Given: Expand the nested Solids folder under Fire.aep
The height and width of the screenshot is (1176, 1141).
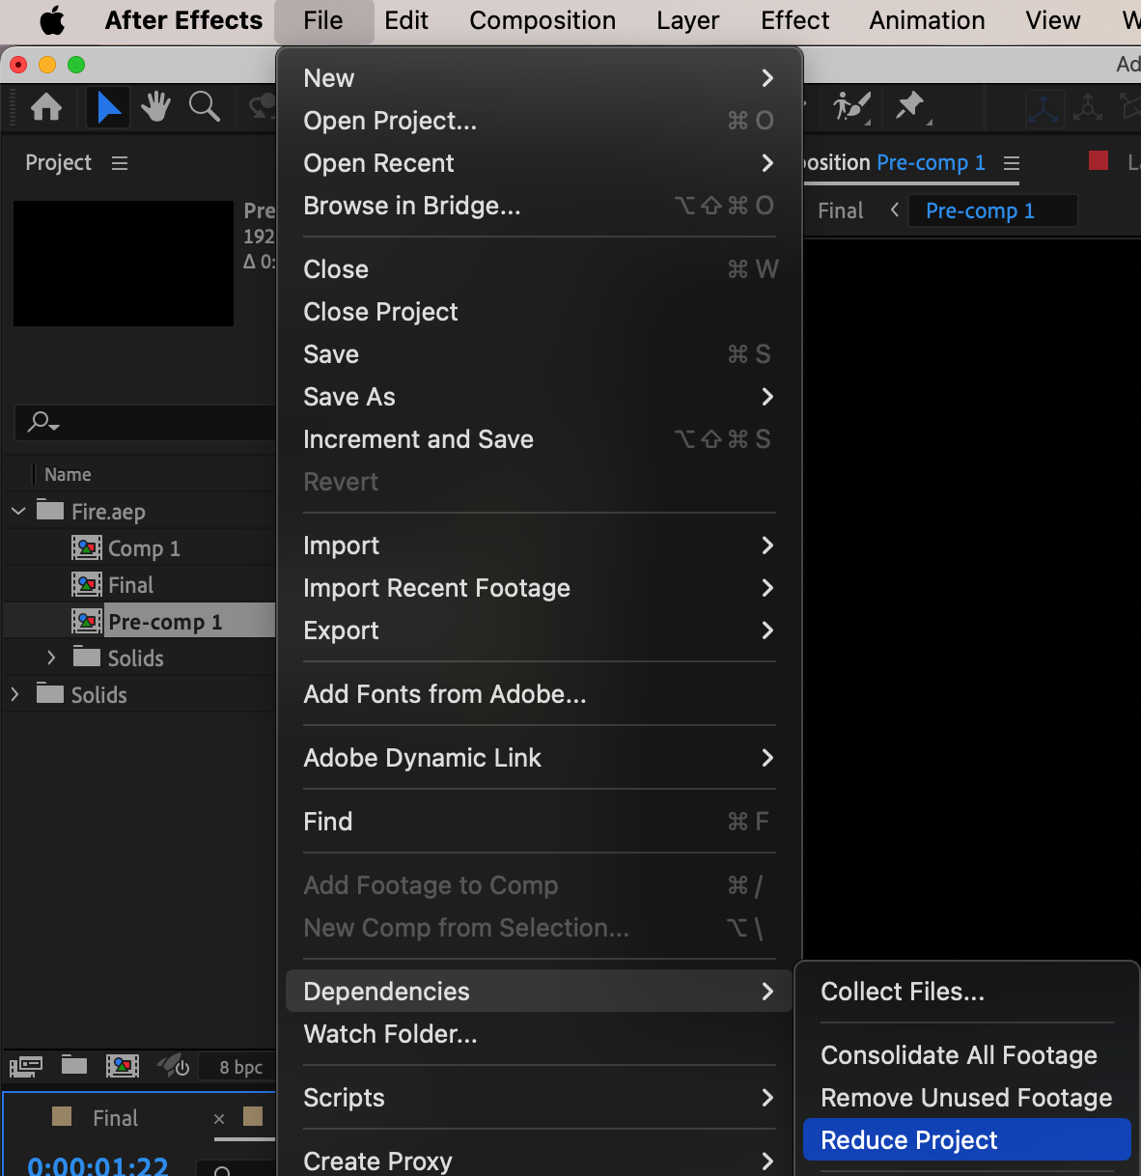Looking at the screenshot, I should click(52, 658).
